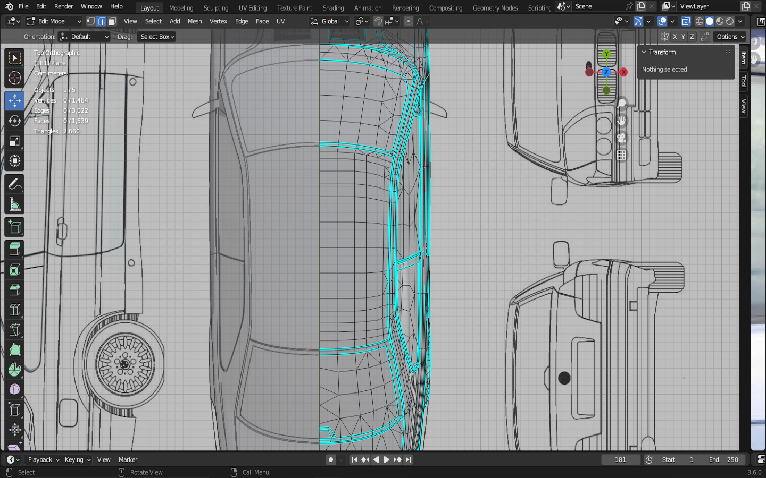Click the Options button

tap(730, 37)
